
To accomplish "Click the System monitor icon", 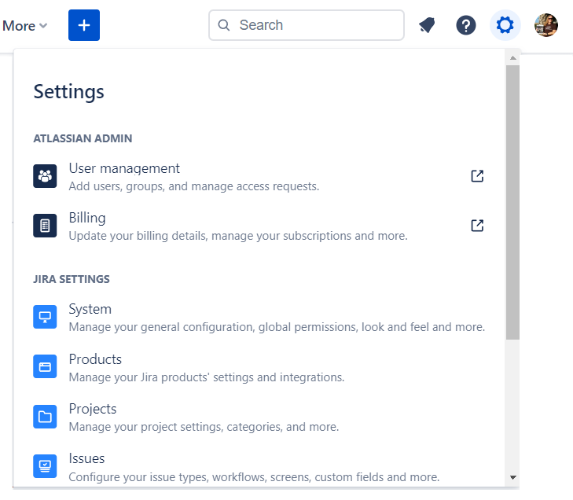I will click(45, 317).
